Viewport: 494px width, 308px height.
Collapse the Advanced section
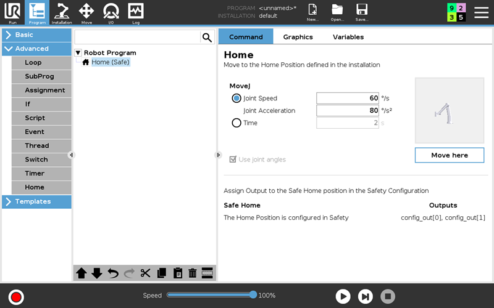[x=36, y=49]
